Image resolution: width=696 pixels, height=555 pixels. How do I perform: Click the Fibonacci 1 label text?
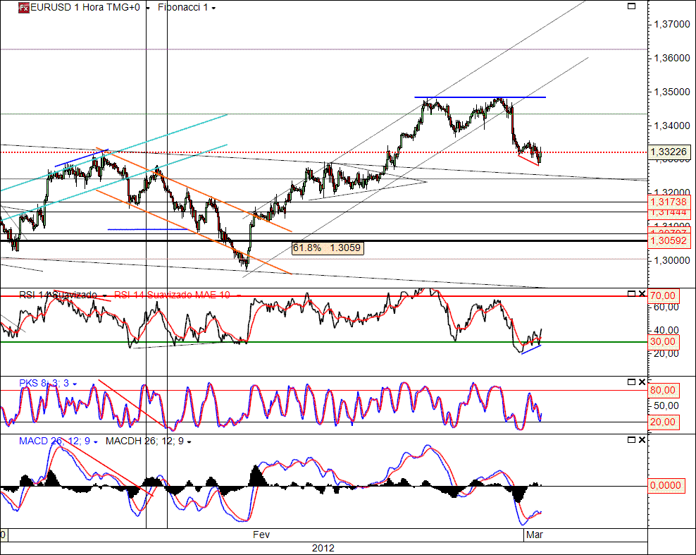pyautogui.click(x=183, y=8)
